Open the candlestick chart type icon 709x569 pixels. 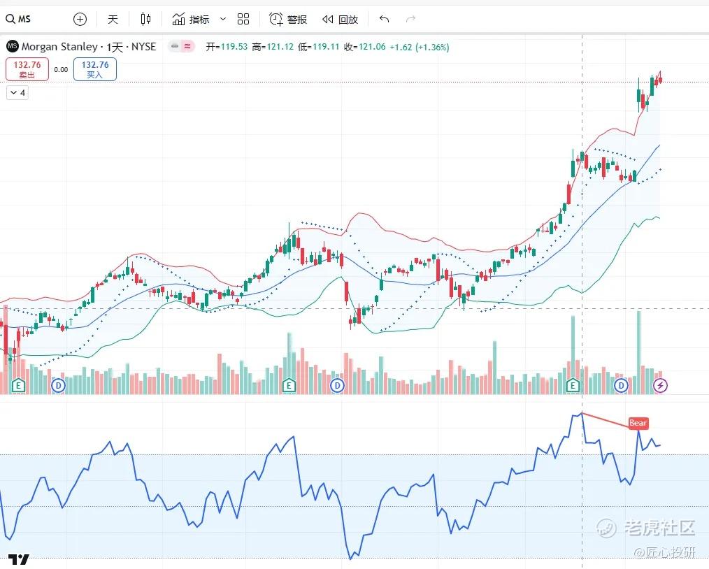click(x=145, y=19)
